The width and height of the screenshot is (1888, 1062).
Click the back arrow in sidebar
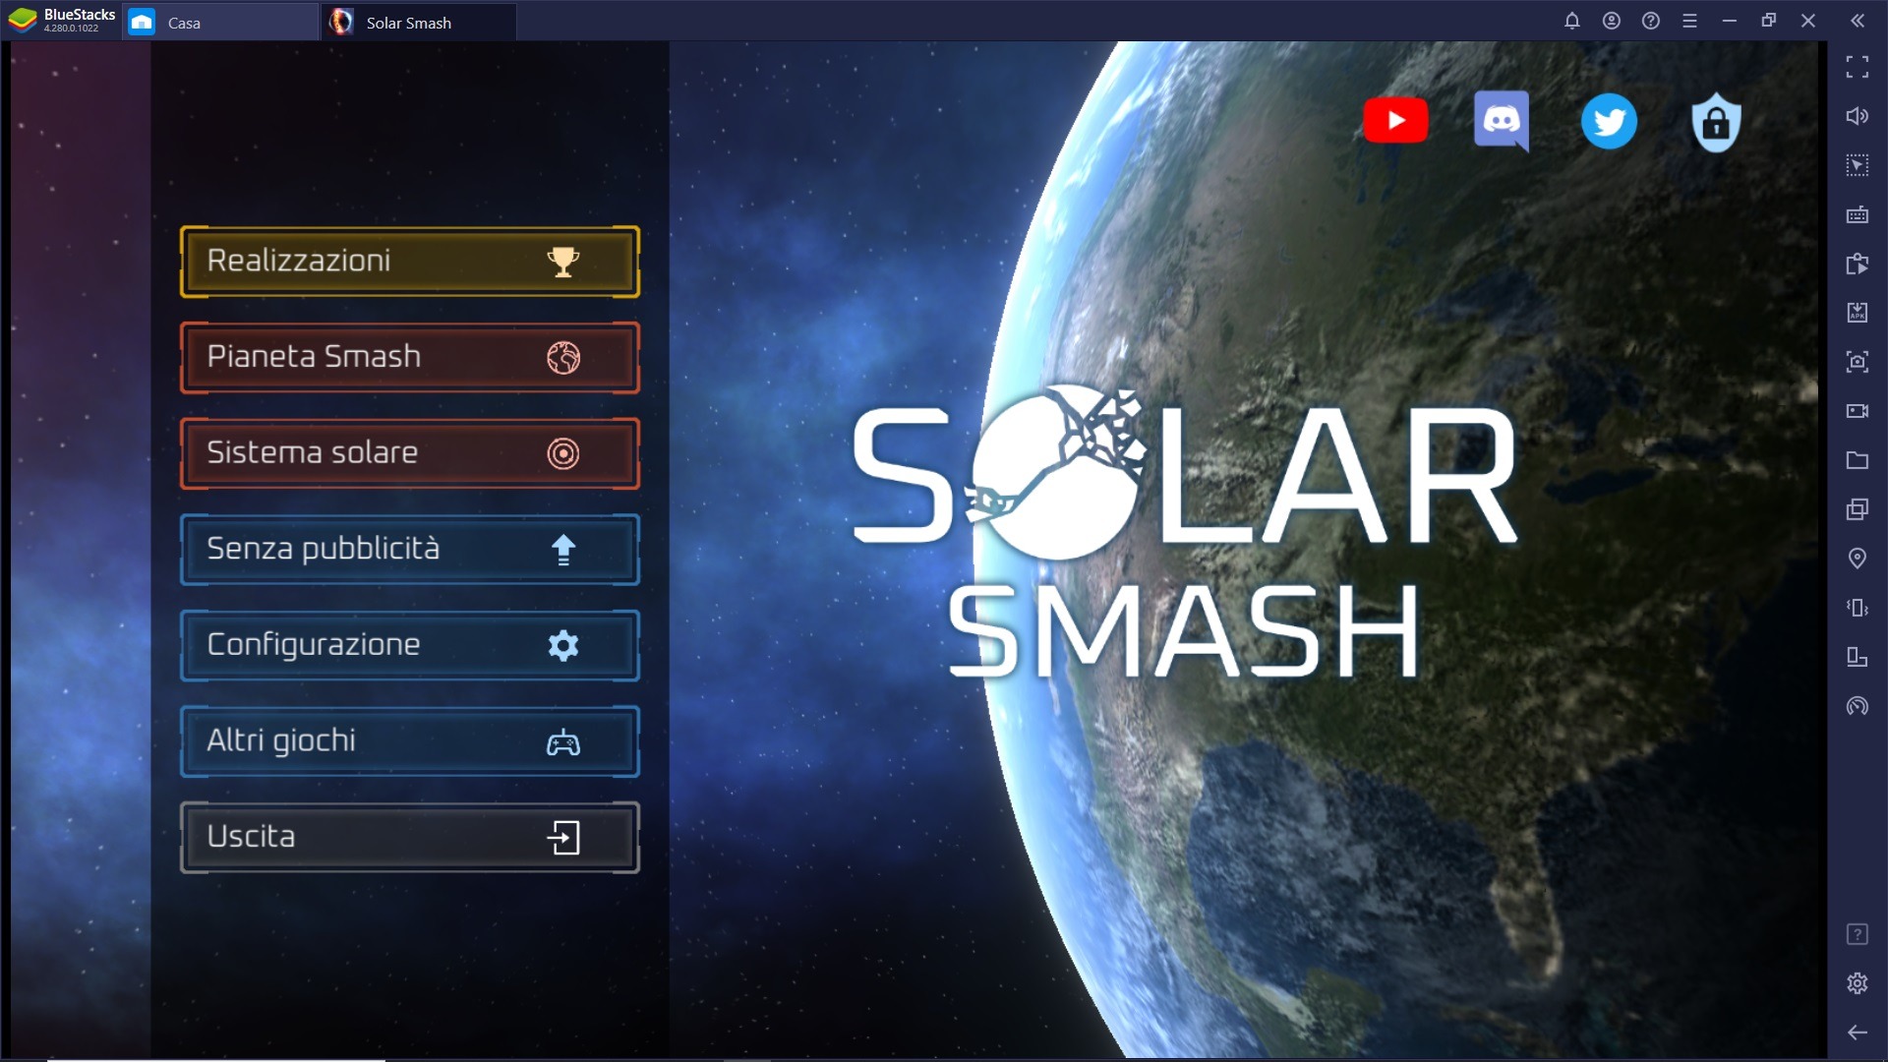(x=1858, y=1032)
